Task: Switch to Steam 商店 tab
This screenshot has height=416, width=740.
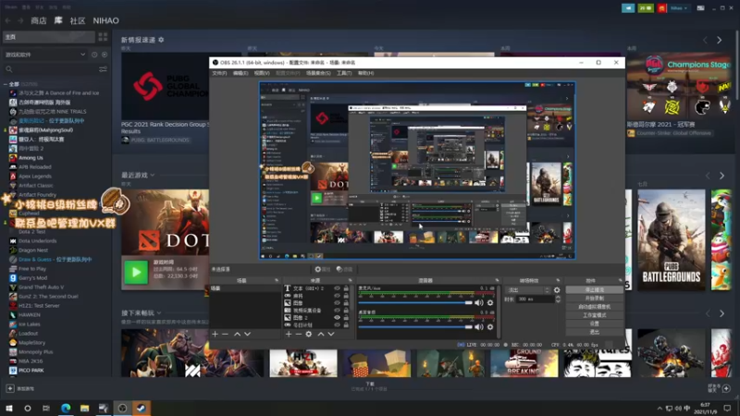Action: click(x=39, y=20)
